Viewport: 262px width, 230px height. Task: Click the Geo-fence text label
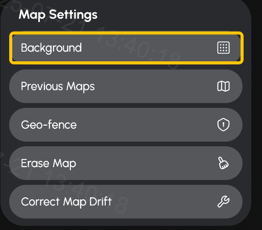[x=49, y=125]
